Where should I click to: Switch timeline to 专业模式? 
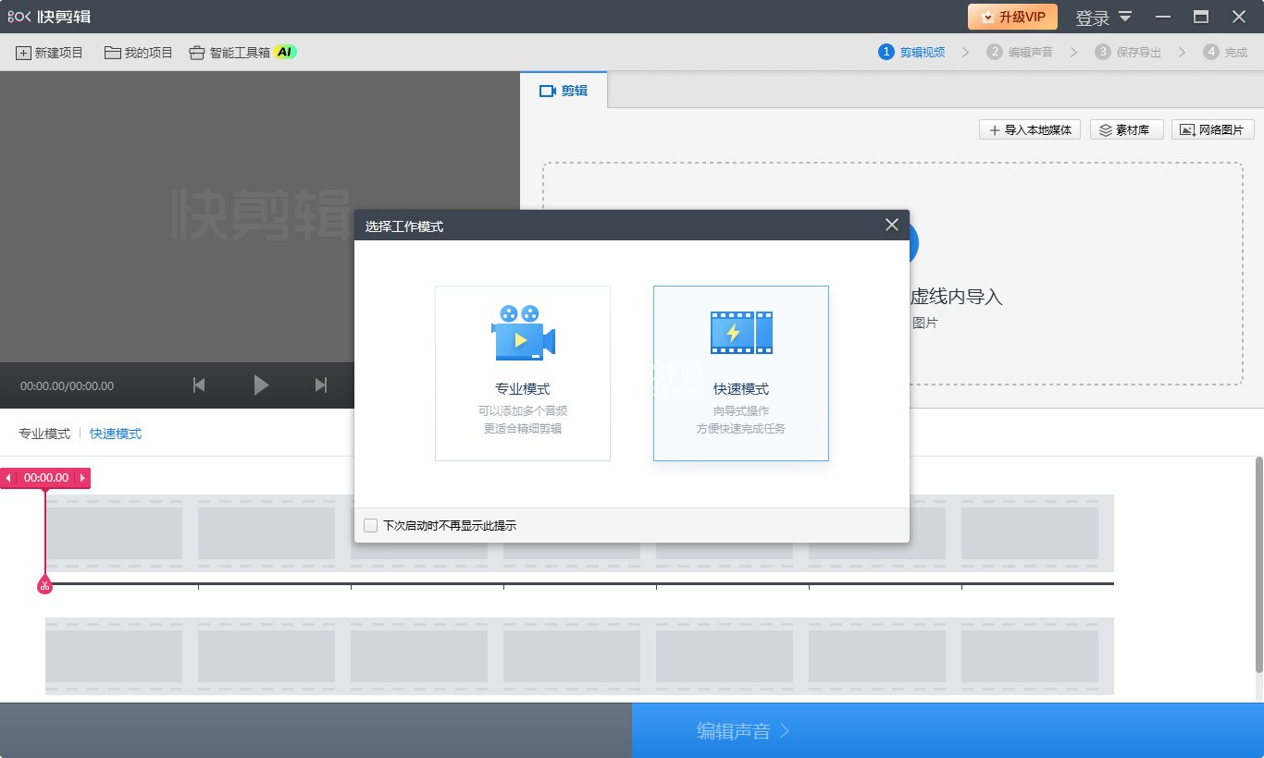pos(44,434)
